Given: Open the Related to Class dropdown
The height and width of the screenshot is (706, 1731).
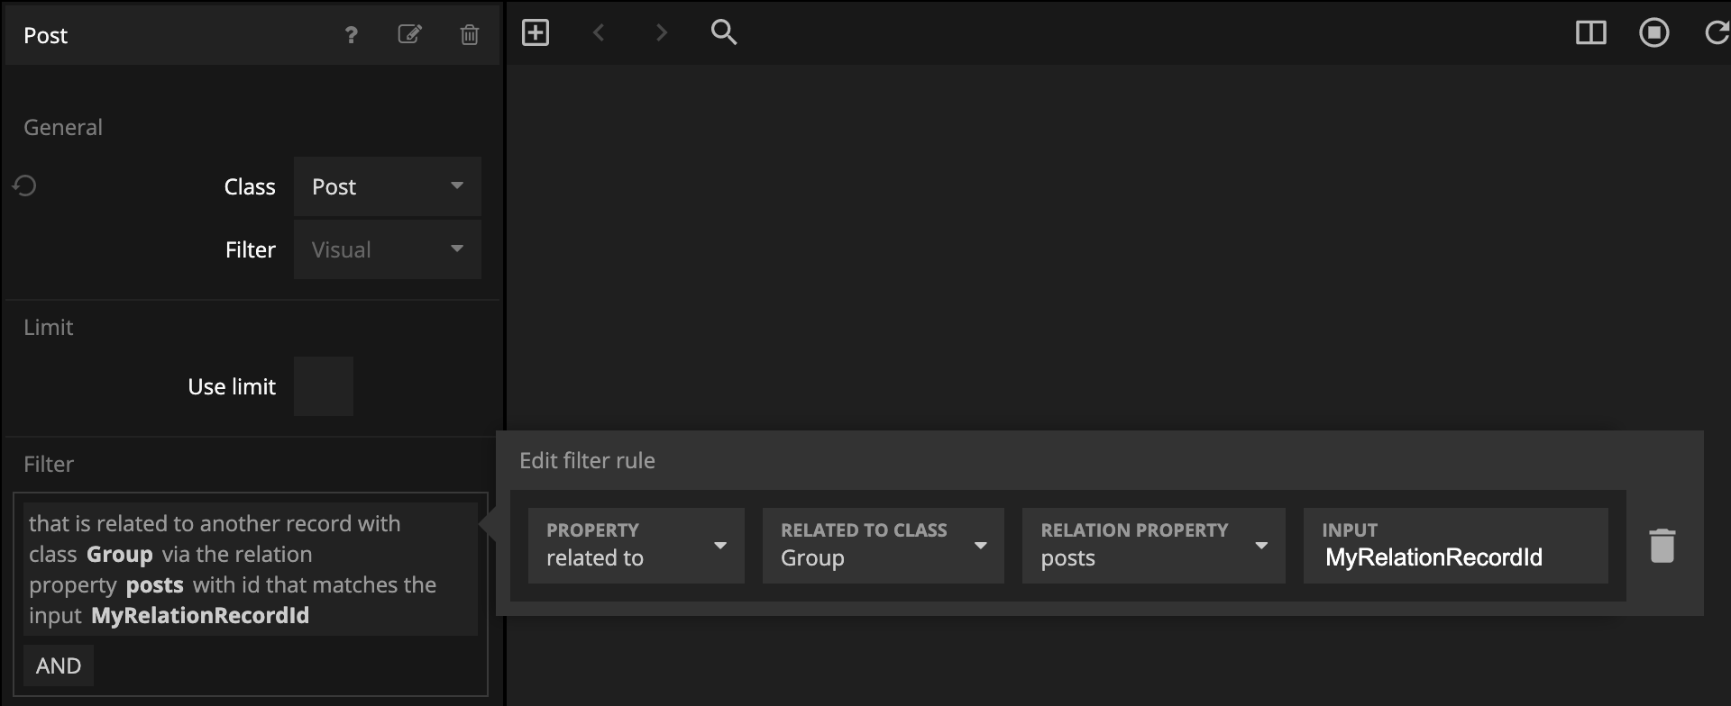Looking at the screenshot, I should tap(883, 546).
